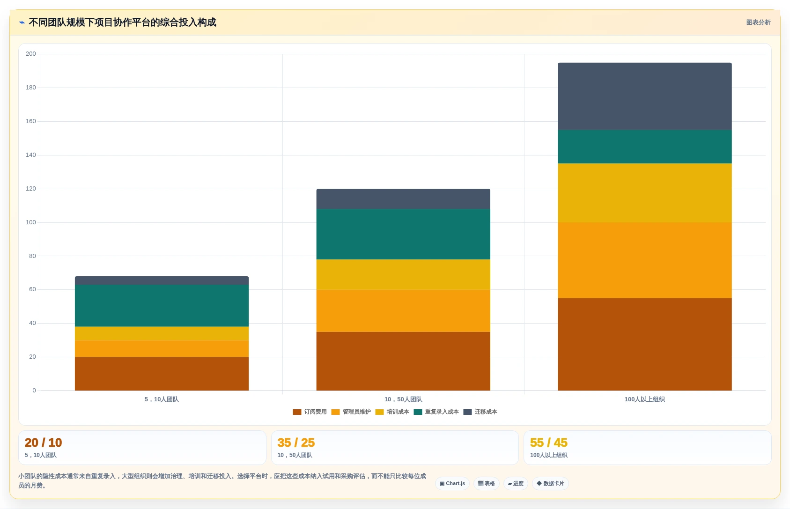Toggle the 管理员维护 legend color swatch

point(335,412)
